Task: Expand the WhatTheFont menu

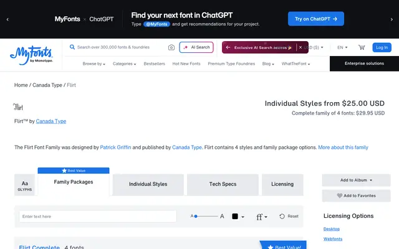Action: point(296,63)
